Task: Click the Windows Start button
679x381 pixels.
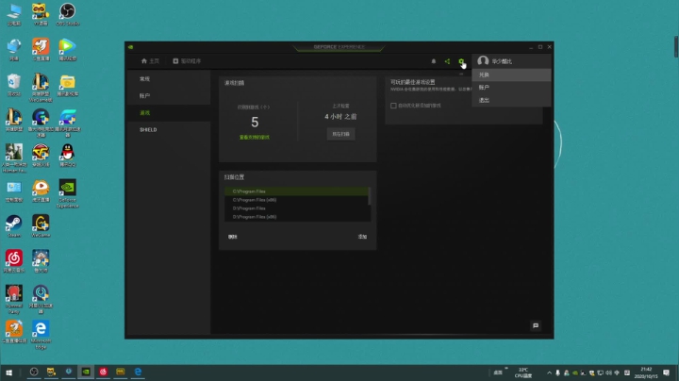Action: (9, 373)
